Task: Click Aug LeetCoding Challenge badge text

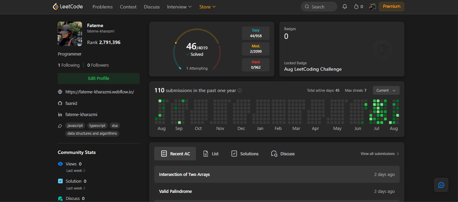Action: click(313, 69)
